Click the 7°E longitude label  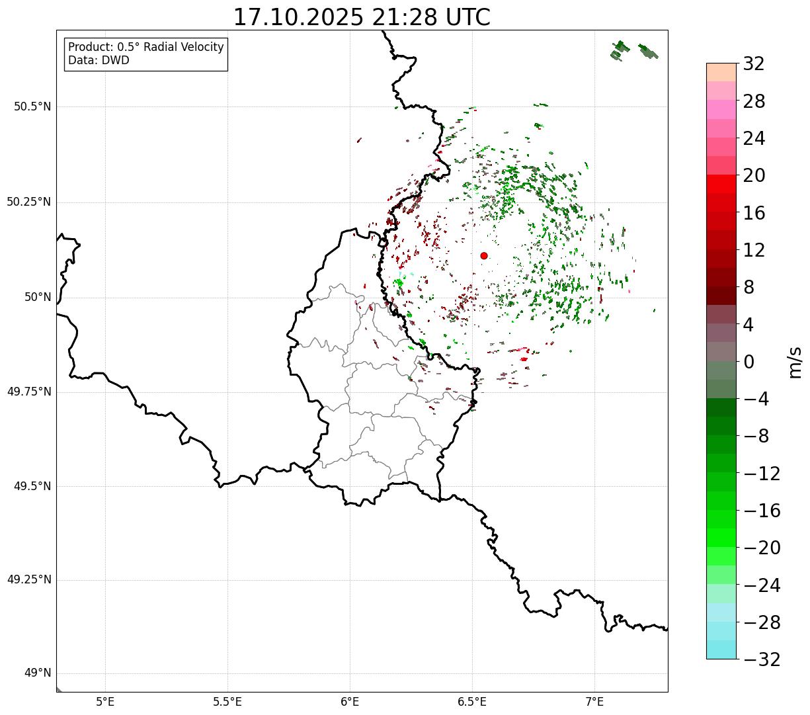[x=594, y=701]
